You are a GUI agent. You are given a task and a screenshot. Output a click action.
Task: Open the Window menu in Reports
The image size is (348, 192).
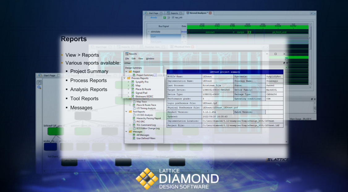click(150, 59)
